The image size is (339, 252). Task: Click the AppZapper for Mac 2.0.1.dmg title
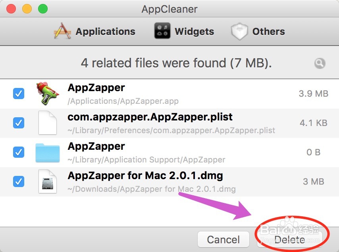(x=145, y=176)
